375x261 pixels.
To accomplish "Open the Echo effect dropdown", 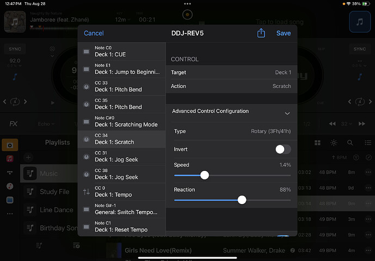I will point(46,124).
